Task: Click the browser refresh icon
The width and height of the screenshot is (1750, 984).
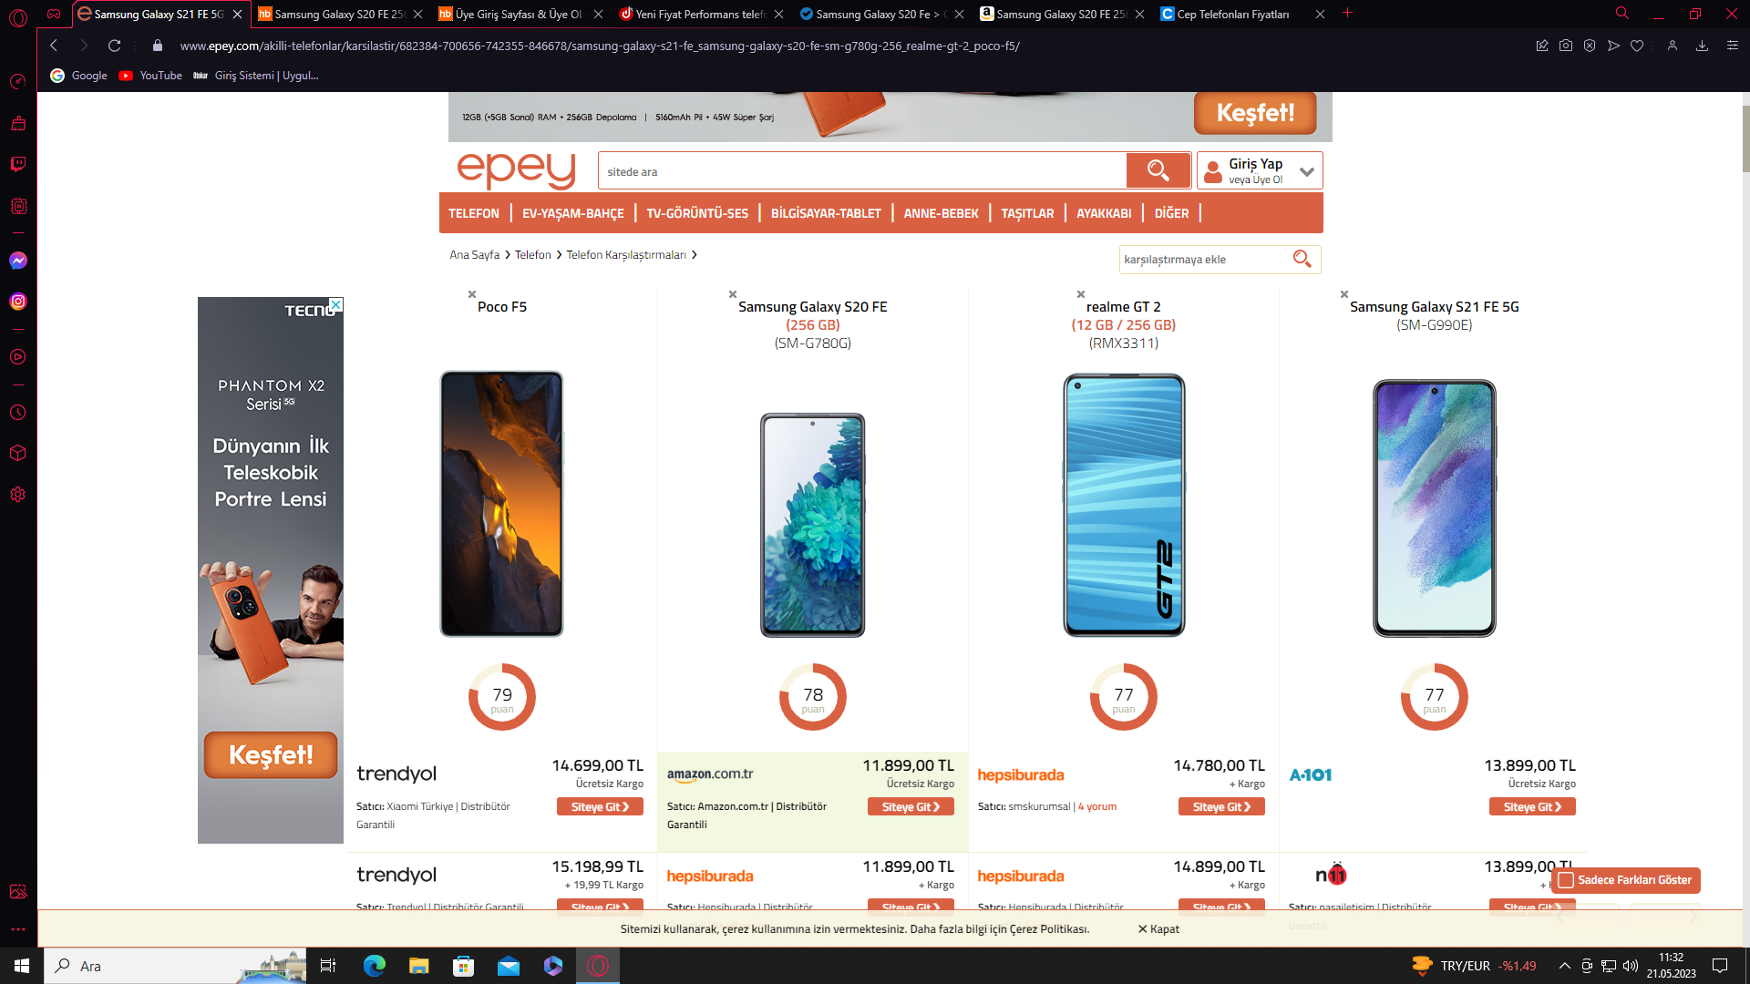Action: (114, 46)
